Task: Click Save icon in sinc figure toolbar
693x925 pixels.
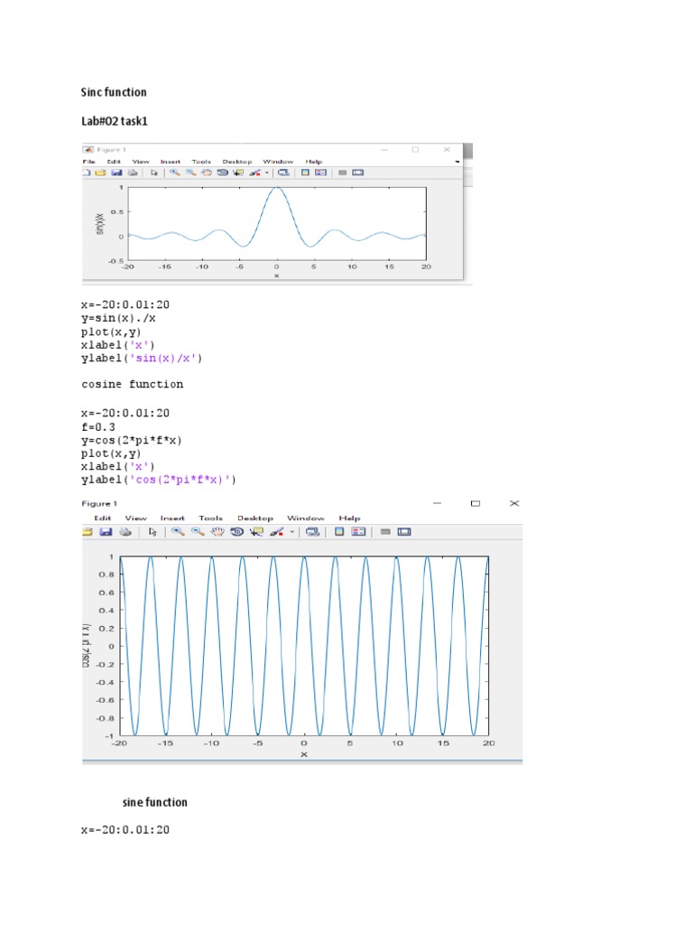Action: (x=116, y=173)
